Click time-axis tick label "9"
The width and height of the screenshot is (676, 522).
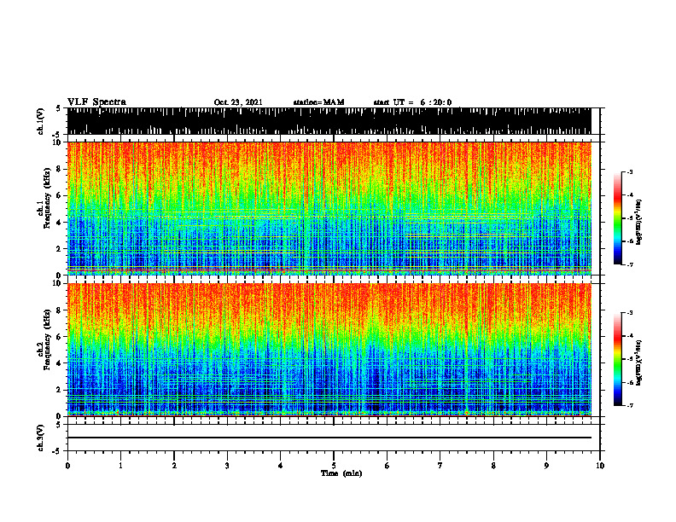[x=546, y=466]
